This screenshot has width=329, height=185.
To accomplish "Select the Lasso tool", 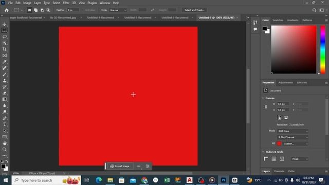I will 5,36.
